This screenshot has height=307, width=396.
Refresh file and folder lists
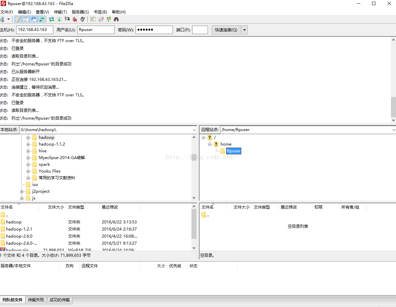click(x=52, y=19)
